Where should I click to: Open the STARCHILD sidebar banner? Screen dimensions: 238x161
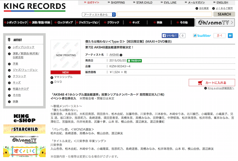point(24,129)
